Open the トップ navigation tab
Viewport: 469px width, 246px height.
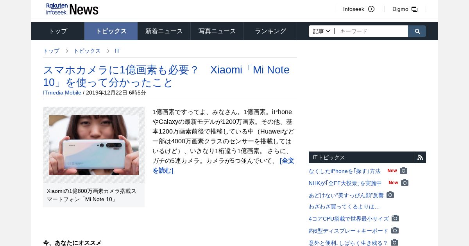58,31
